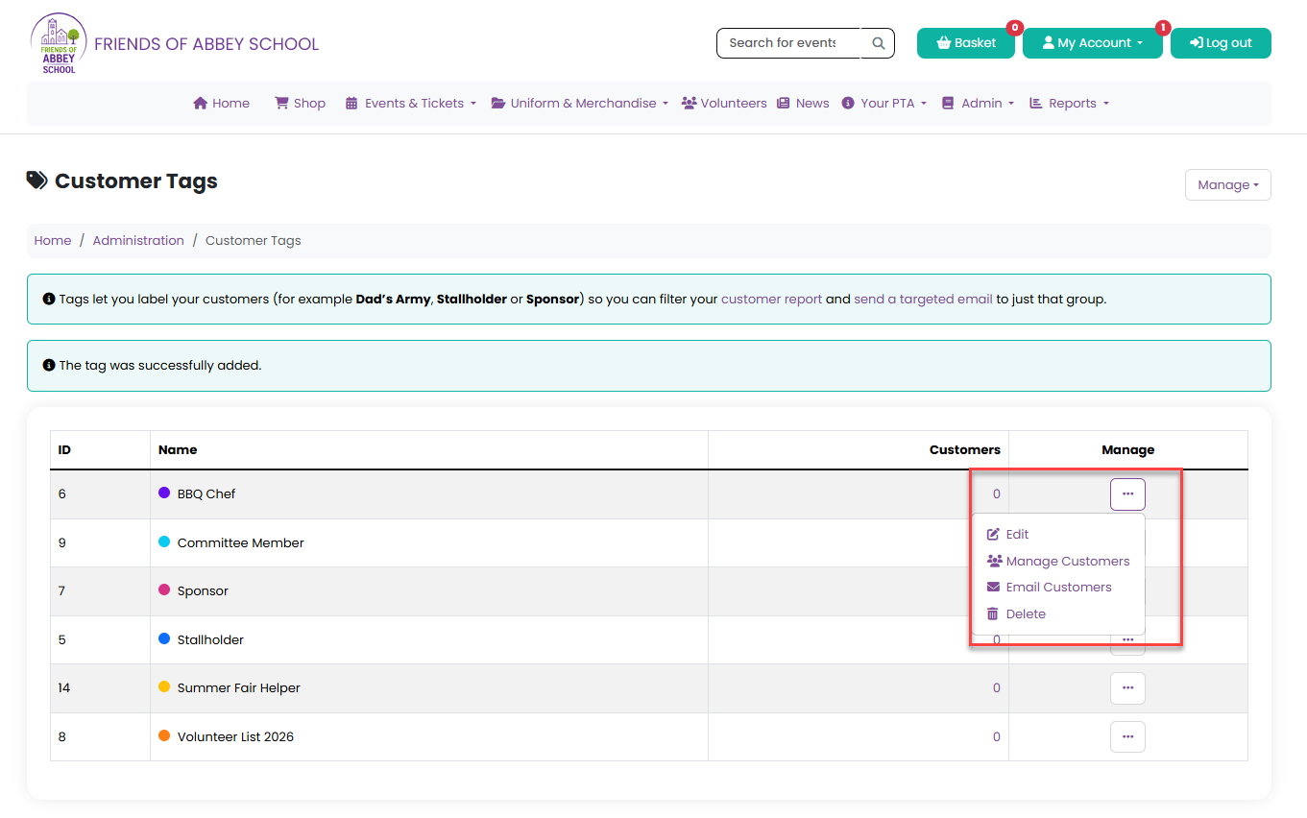1307x818 pixels.
Task: Click the magnifying glass search button
Action: 878,43
